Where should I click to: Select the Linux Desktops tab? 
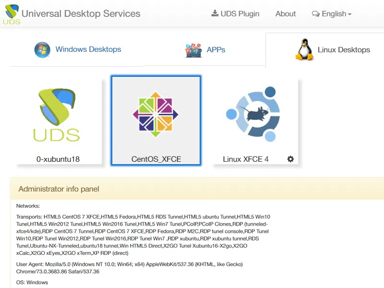pyautogui.click(x=332, y=50)
